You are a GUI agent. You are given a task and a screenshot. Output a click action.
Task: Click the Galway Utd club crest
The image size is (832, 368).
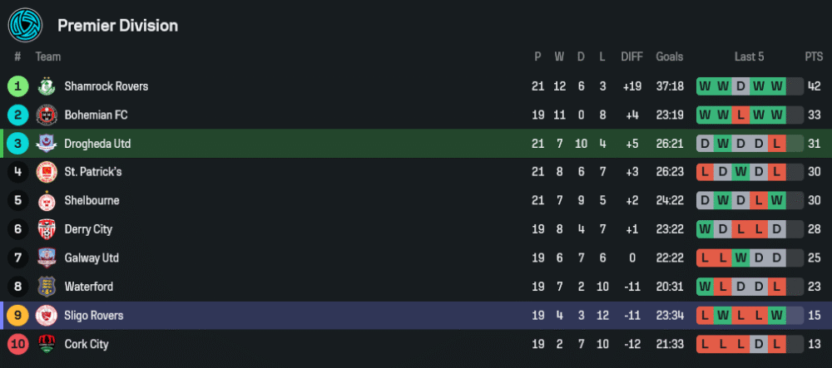point(46,258)
